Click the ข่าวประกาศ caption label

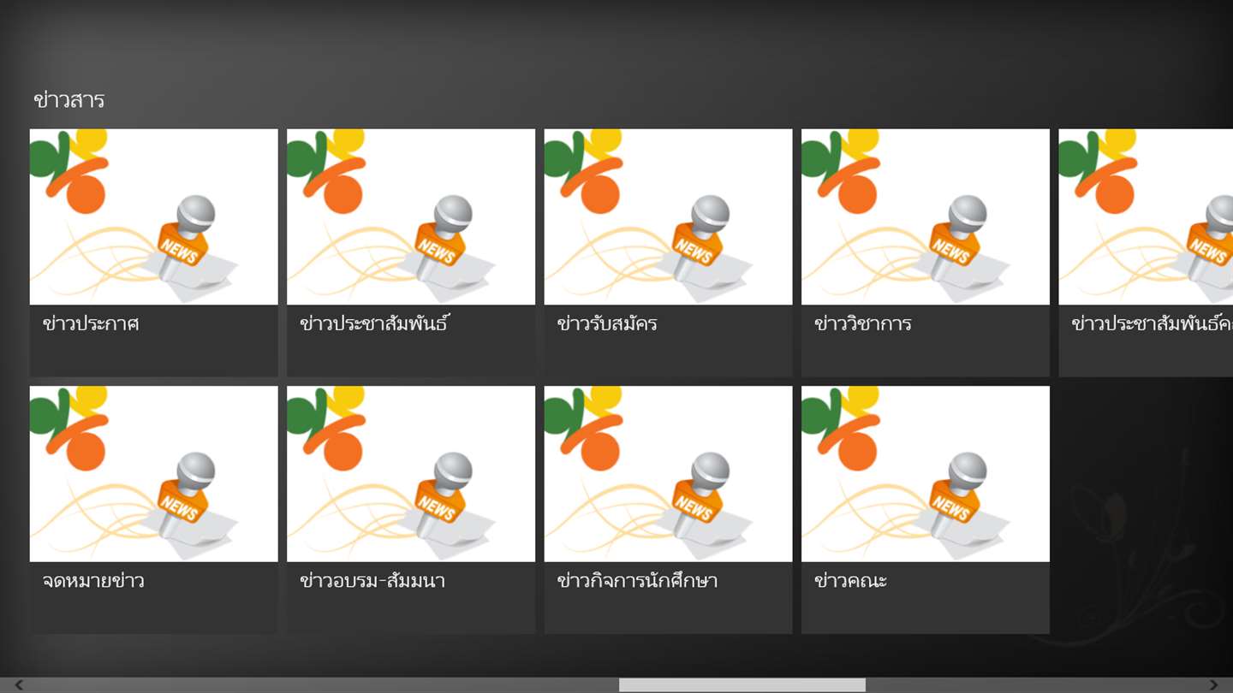(x=91, y=323)
